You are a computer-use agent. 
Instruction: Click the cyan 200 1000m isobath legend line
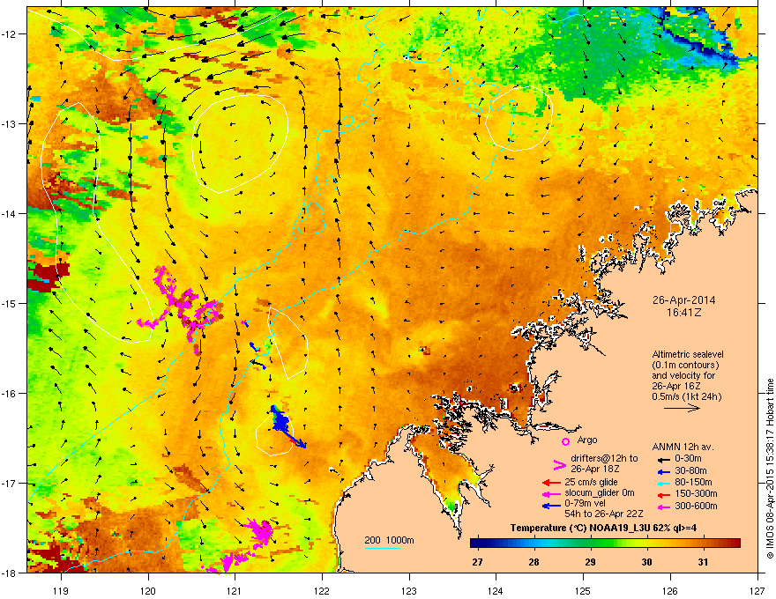click(x=382, y=549)
